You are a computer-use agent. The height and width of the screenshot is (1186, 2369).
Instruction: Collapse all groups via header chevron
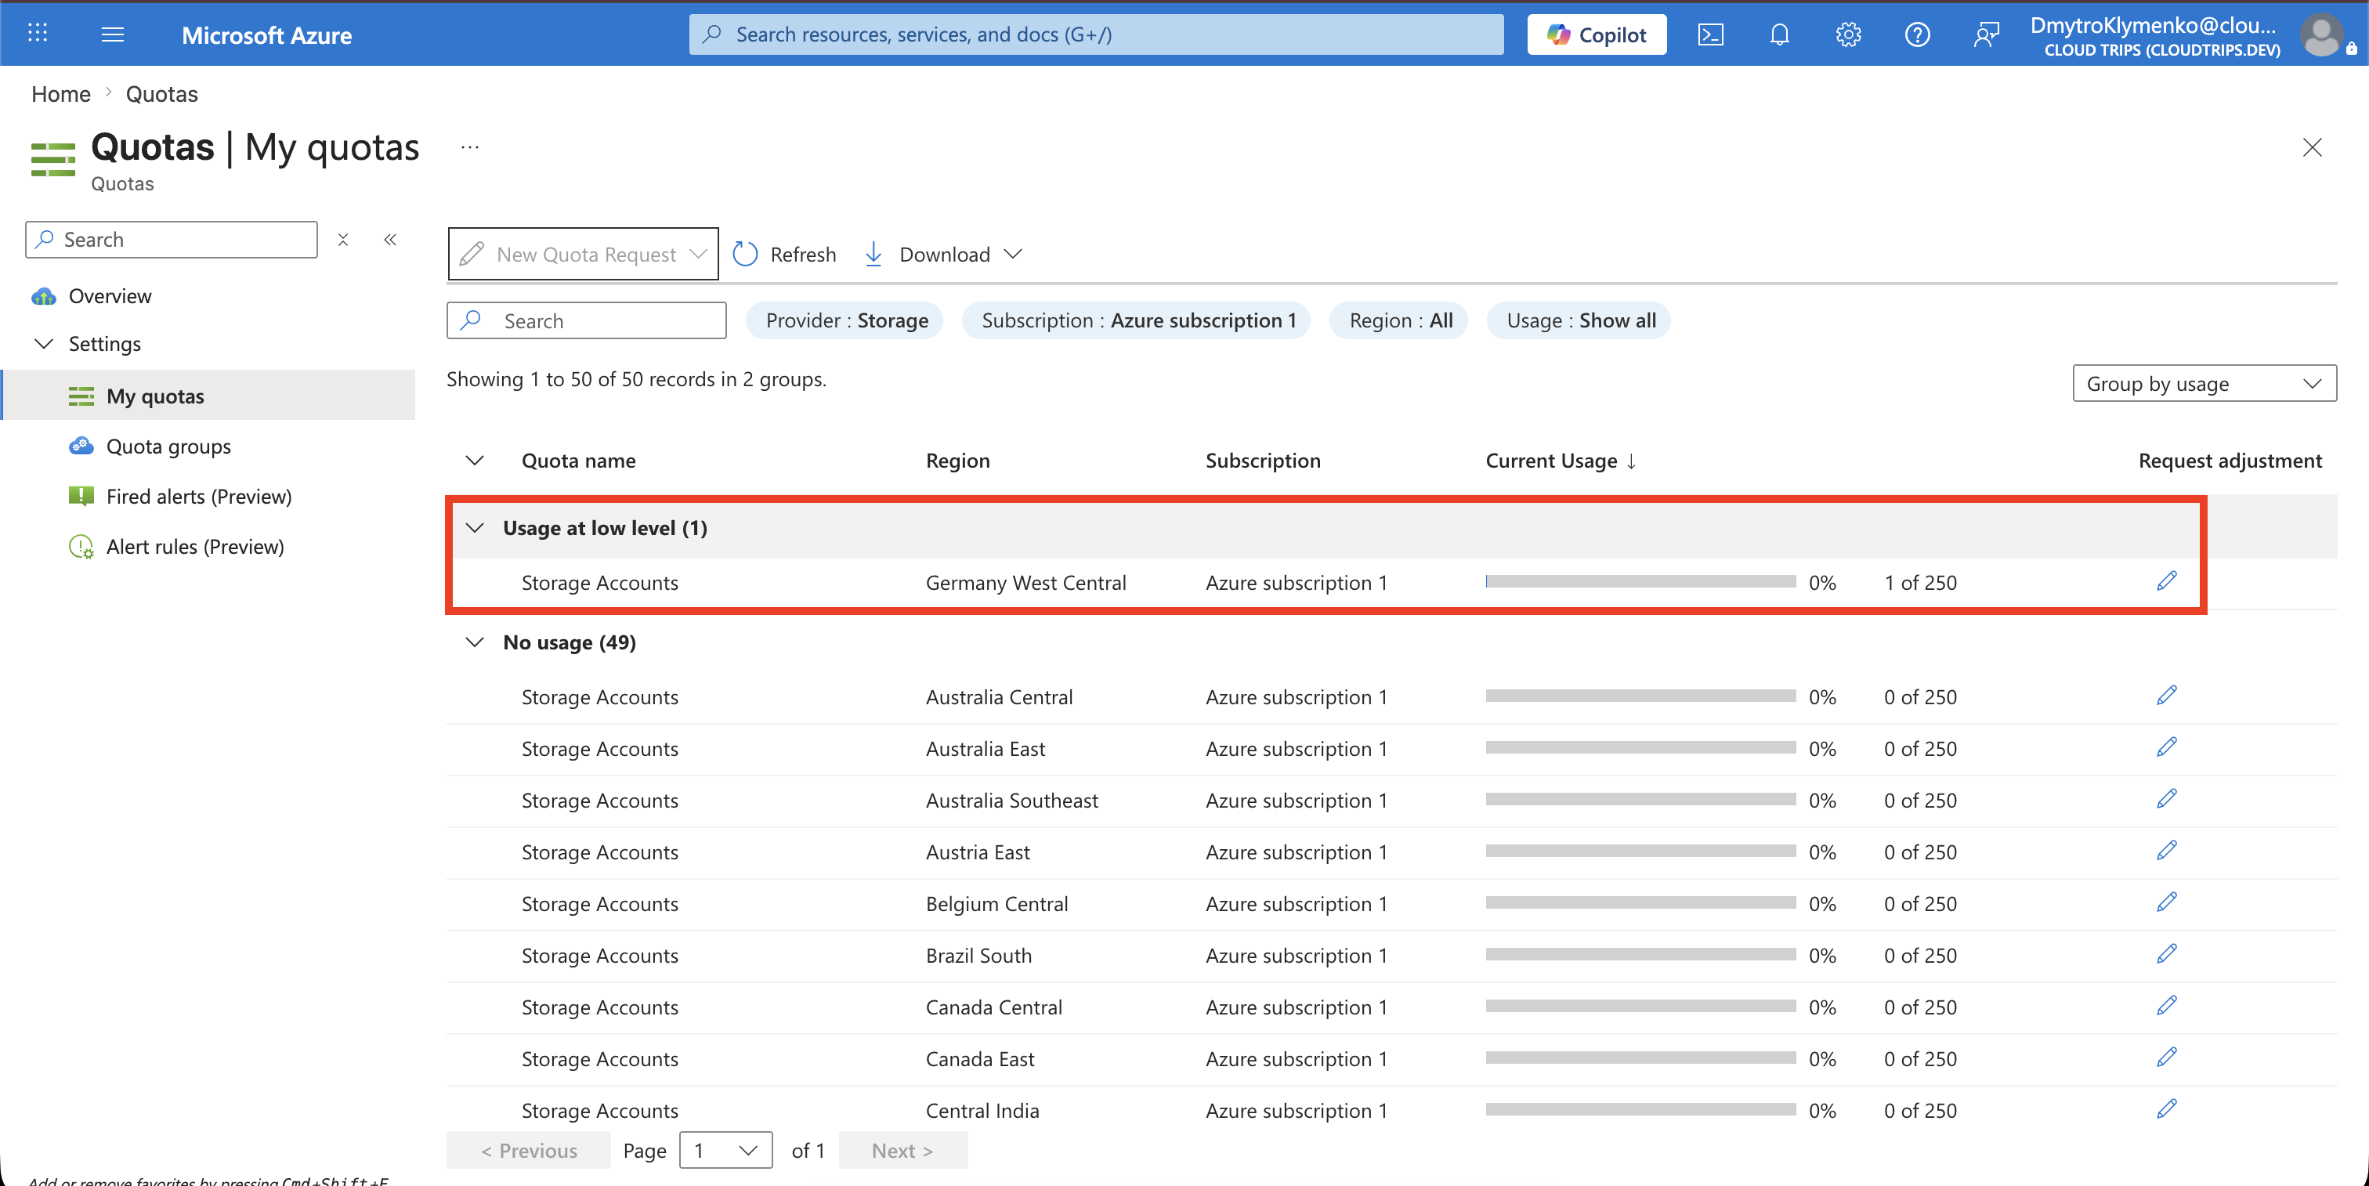[x=475, y=461]
